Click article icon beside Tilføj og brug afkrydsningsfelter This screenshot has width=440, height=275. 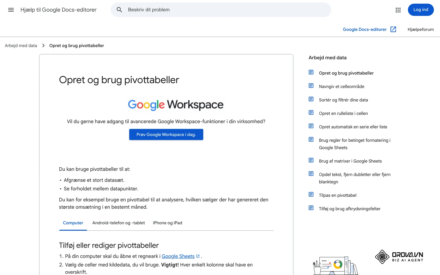click(311, 208)
